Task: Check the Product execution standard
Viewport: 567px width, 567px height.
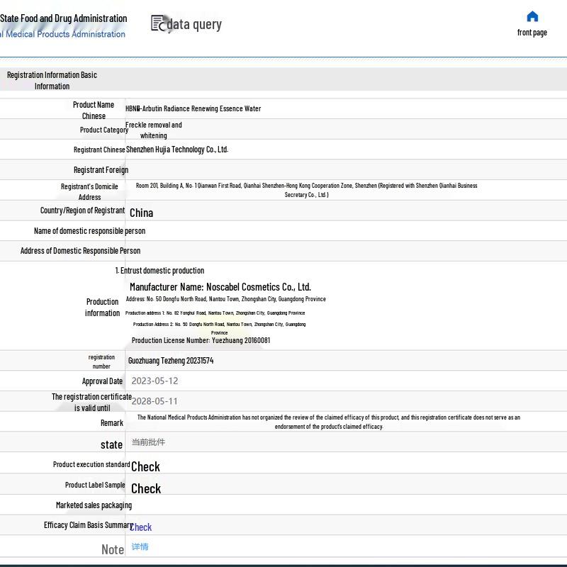Action: click(x=145, y=466)
